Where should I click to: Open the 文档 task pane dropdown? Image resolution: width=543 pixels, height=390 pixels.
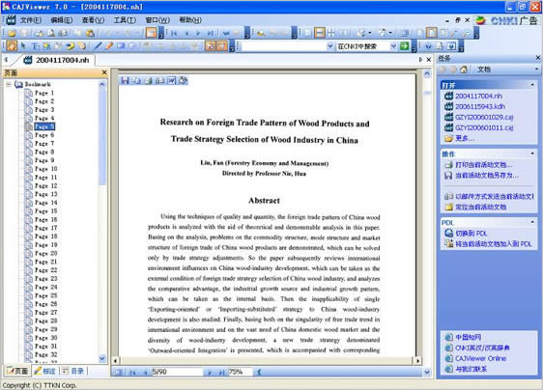click(536, 70)
